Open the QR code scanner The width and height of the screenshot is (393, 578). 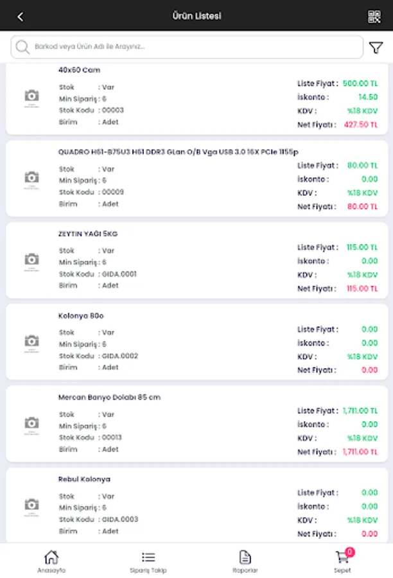coord(374,17)
